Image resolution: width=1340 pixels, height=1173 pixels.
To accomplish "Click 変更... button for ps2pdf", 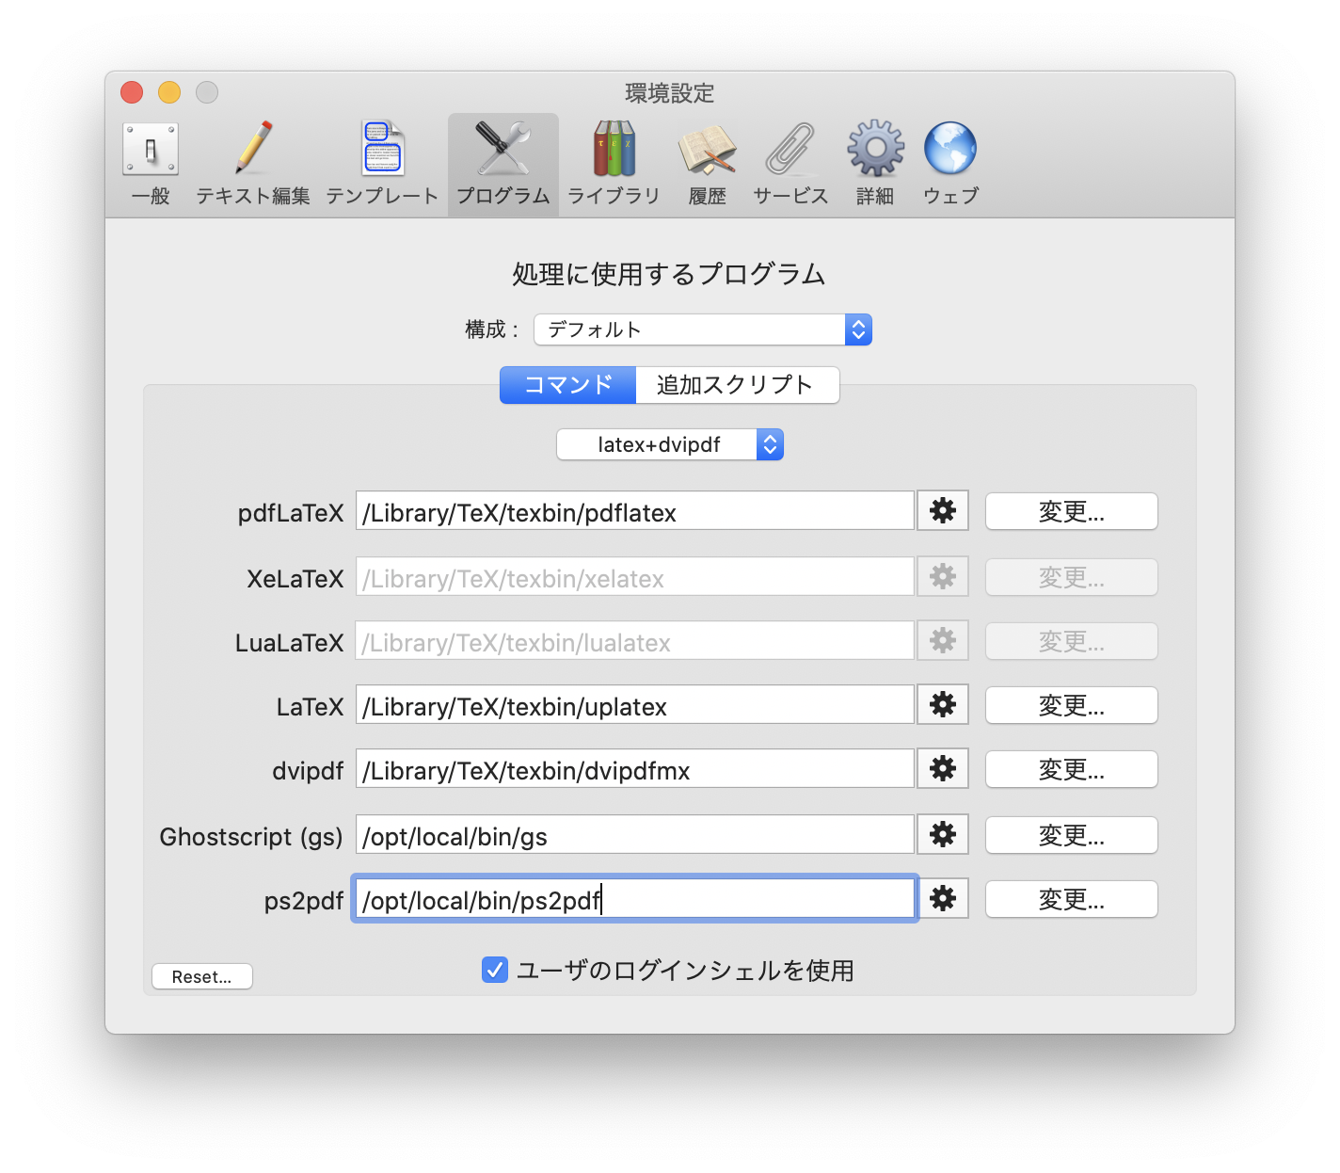I will 1072,899.
